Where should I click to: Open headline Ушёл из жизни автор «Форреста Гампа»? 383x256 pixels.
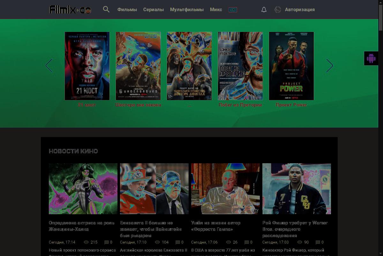pos(216,226)
